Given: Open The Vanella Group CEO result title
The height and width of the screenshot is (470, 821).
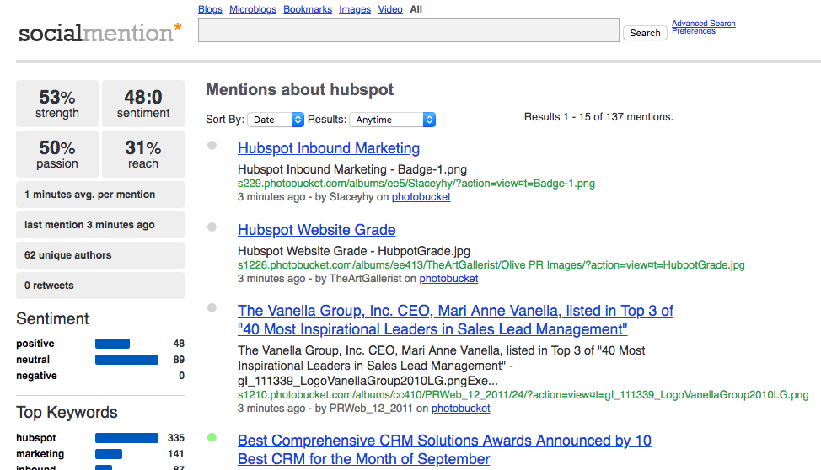Looking at the screenshot, I should [x=455, y=320].
